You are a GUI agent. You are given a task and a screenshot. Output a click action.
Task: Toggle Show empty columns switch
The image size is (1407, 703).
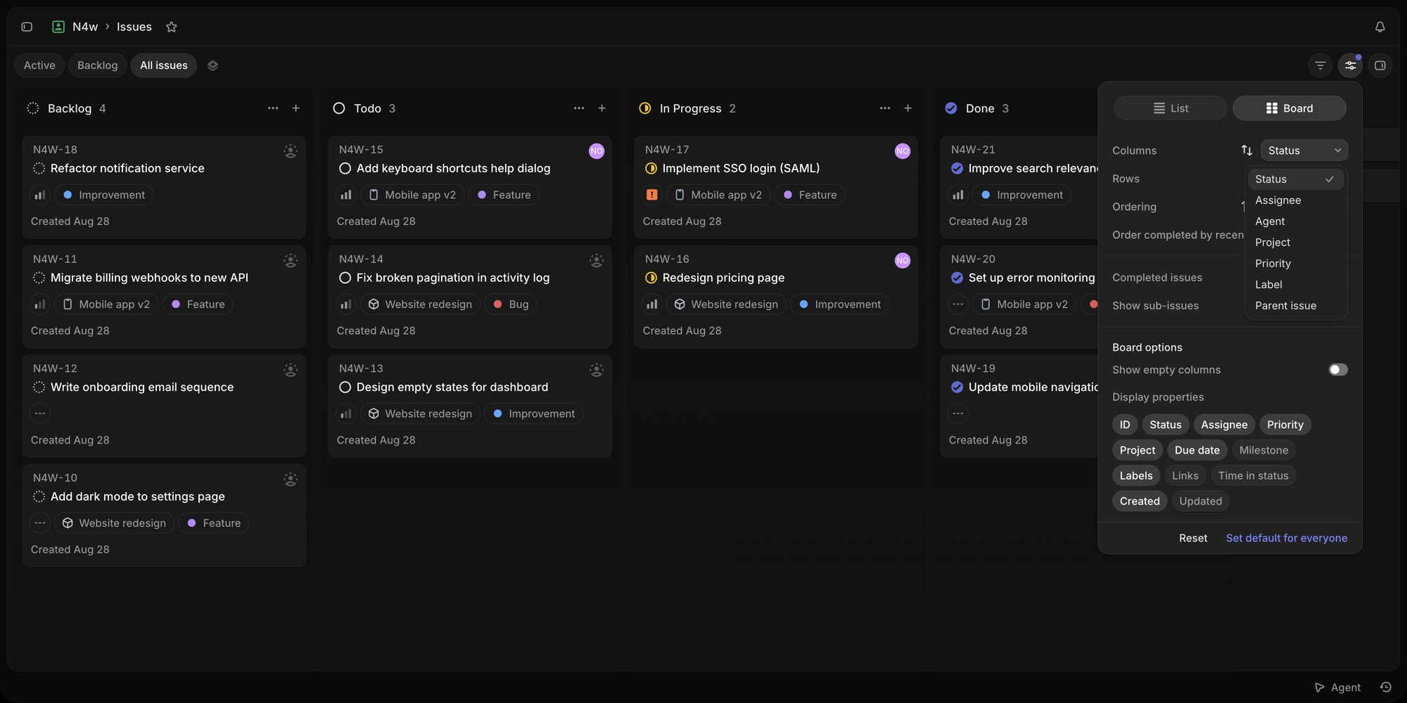click(1338, 370)
